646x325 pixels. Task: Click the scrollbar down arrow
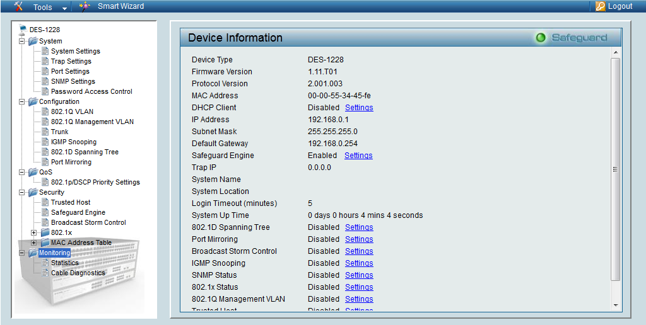[x=616, y=305]
